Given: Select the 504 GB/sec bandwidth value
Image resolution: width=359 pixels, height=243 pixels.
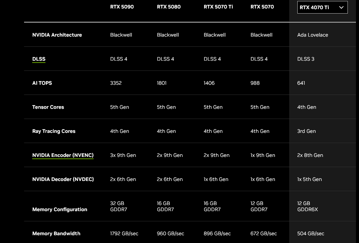Looking at the screenshot, I should [x=311, y=234].
